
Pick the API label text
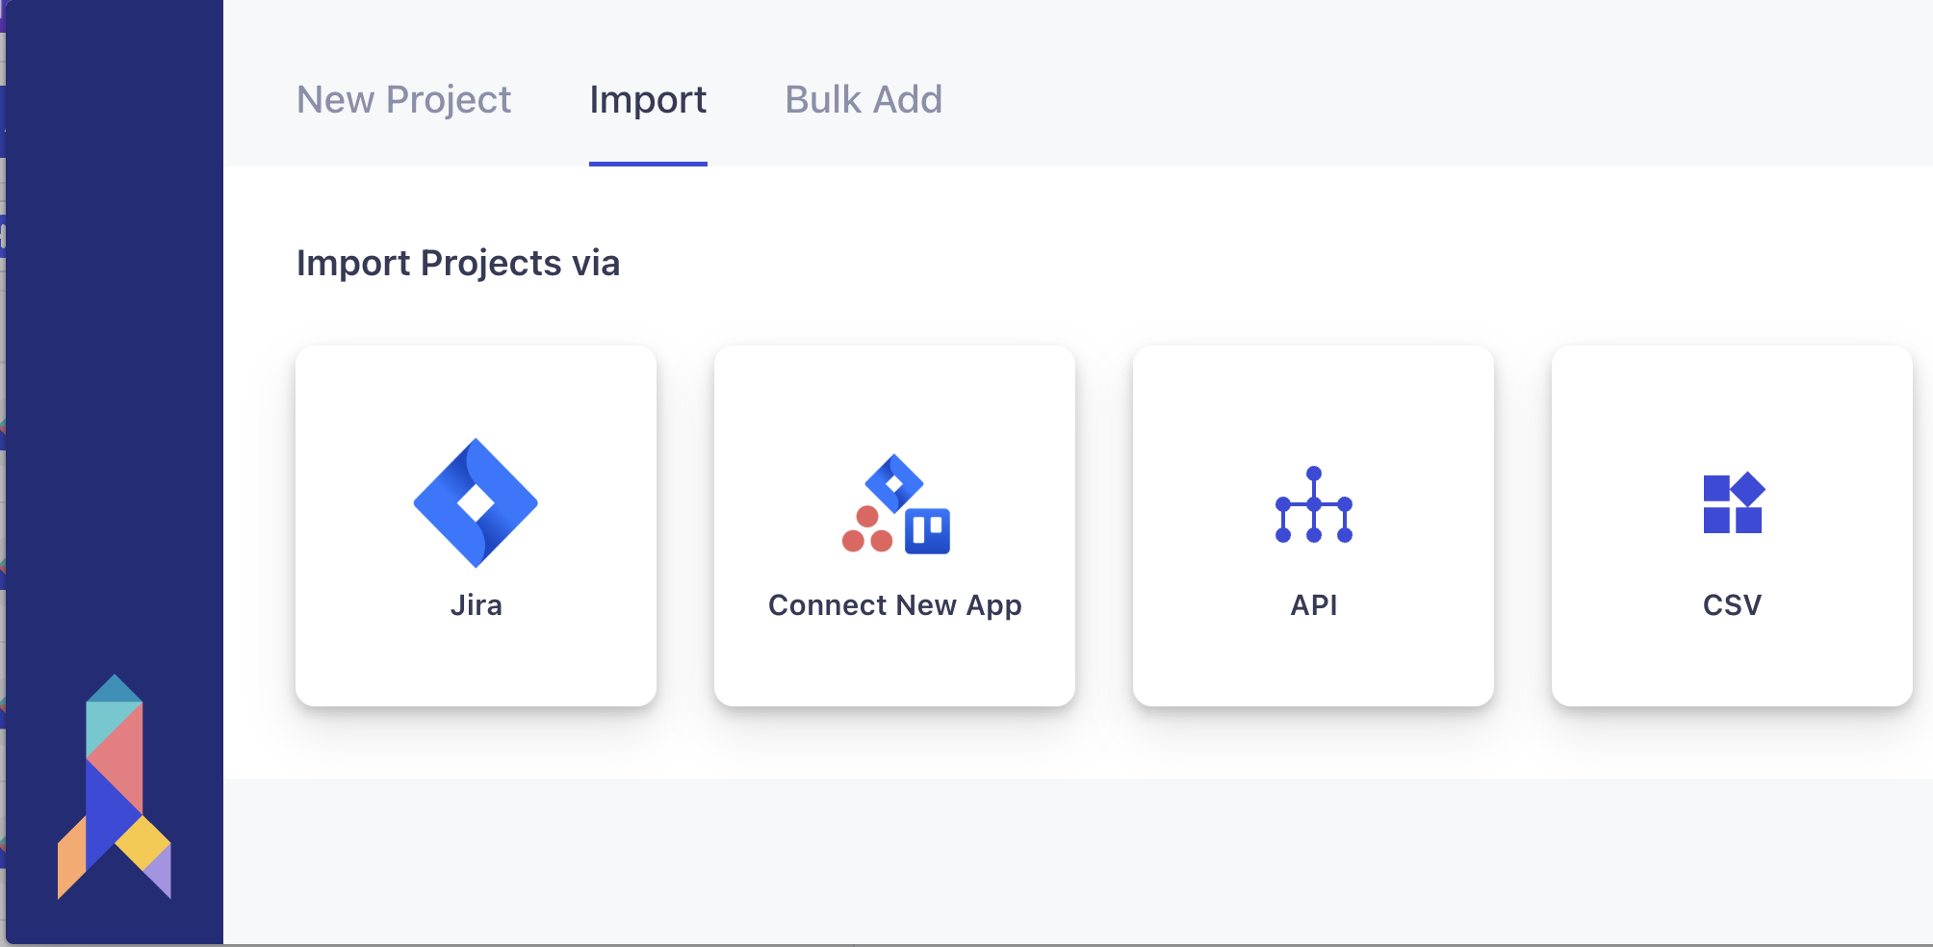1314,605
